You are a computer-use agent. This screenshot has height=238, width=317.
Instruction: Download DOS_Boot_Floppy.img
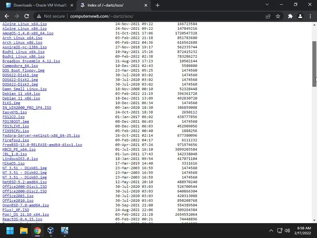(x=24, y=70)
